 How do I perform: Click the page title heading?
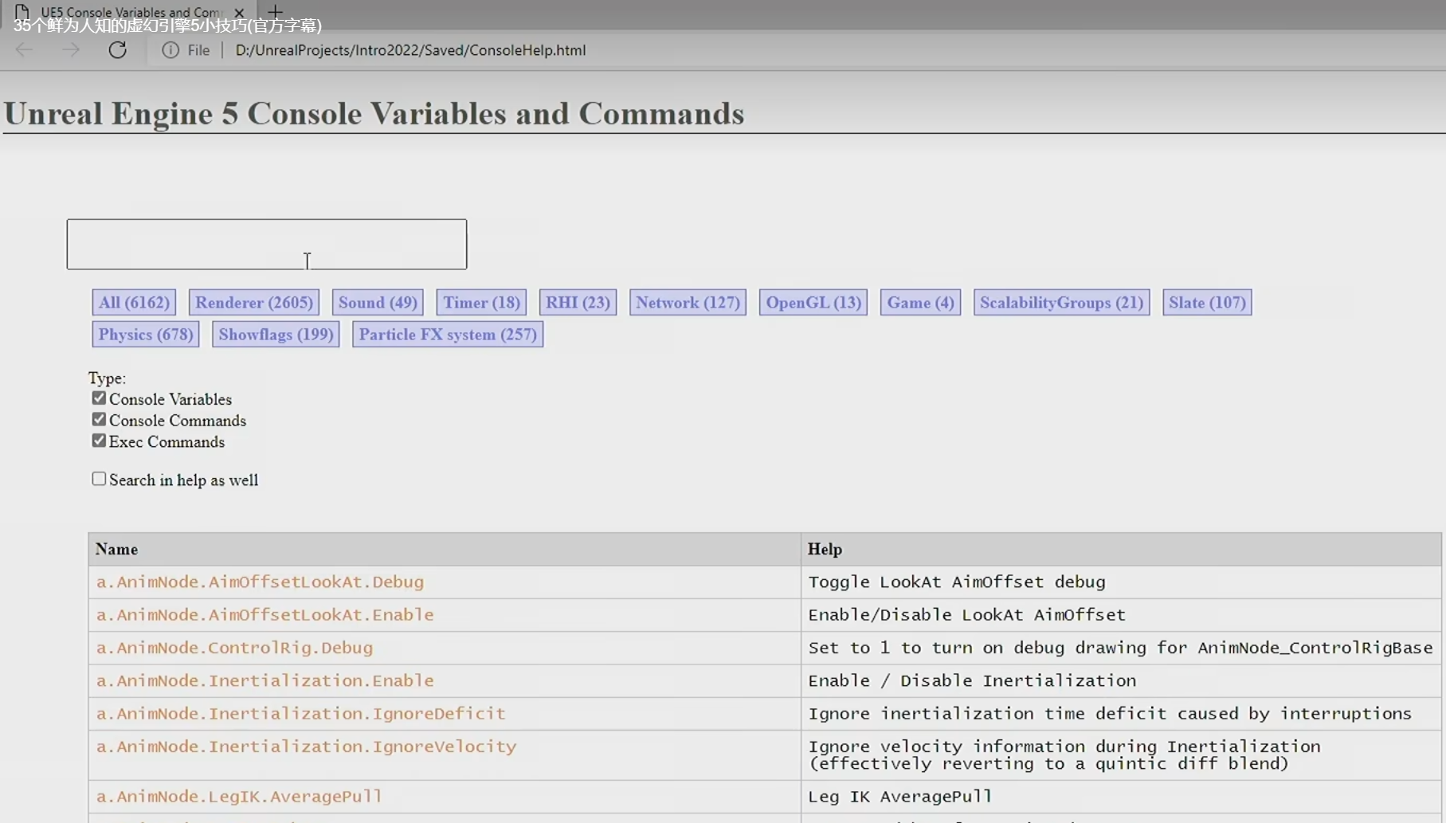tap(374, 113)
